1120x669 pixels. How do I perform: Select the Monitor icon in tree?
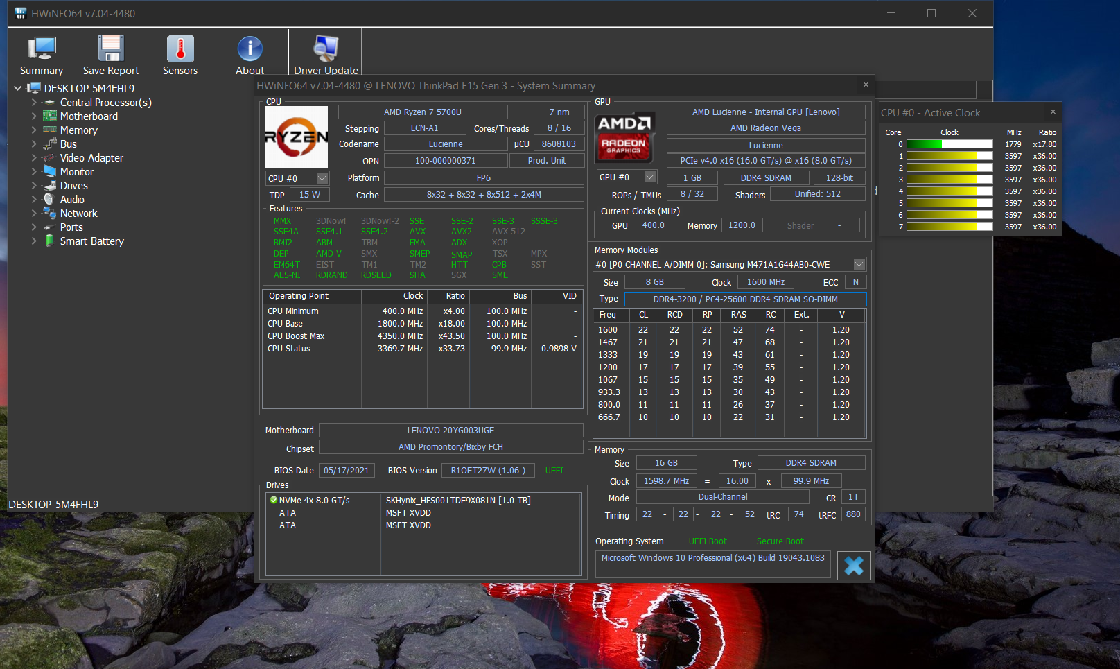49,172
